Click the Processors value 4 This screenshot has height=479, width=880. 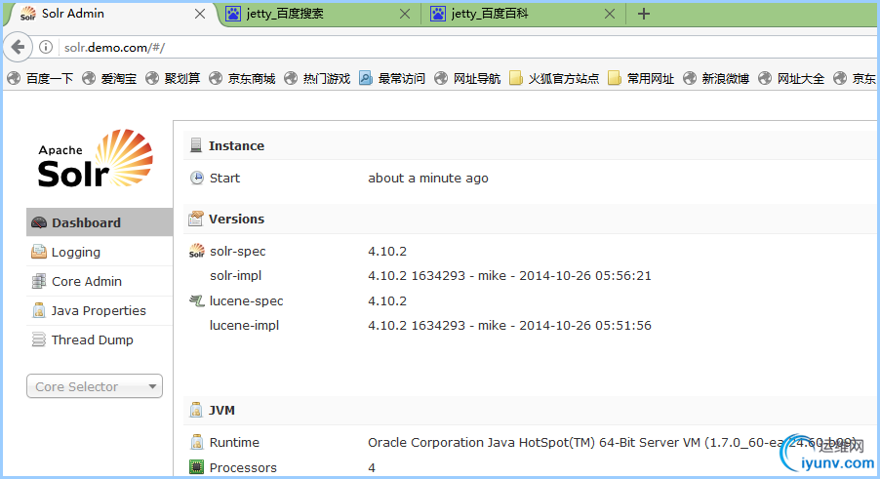click(x=372, y=467)
